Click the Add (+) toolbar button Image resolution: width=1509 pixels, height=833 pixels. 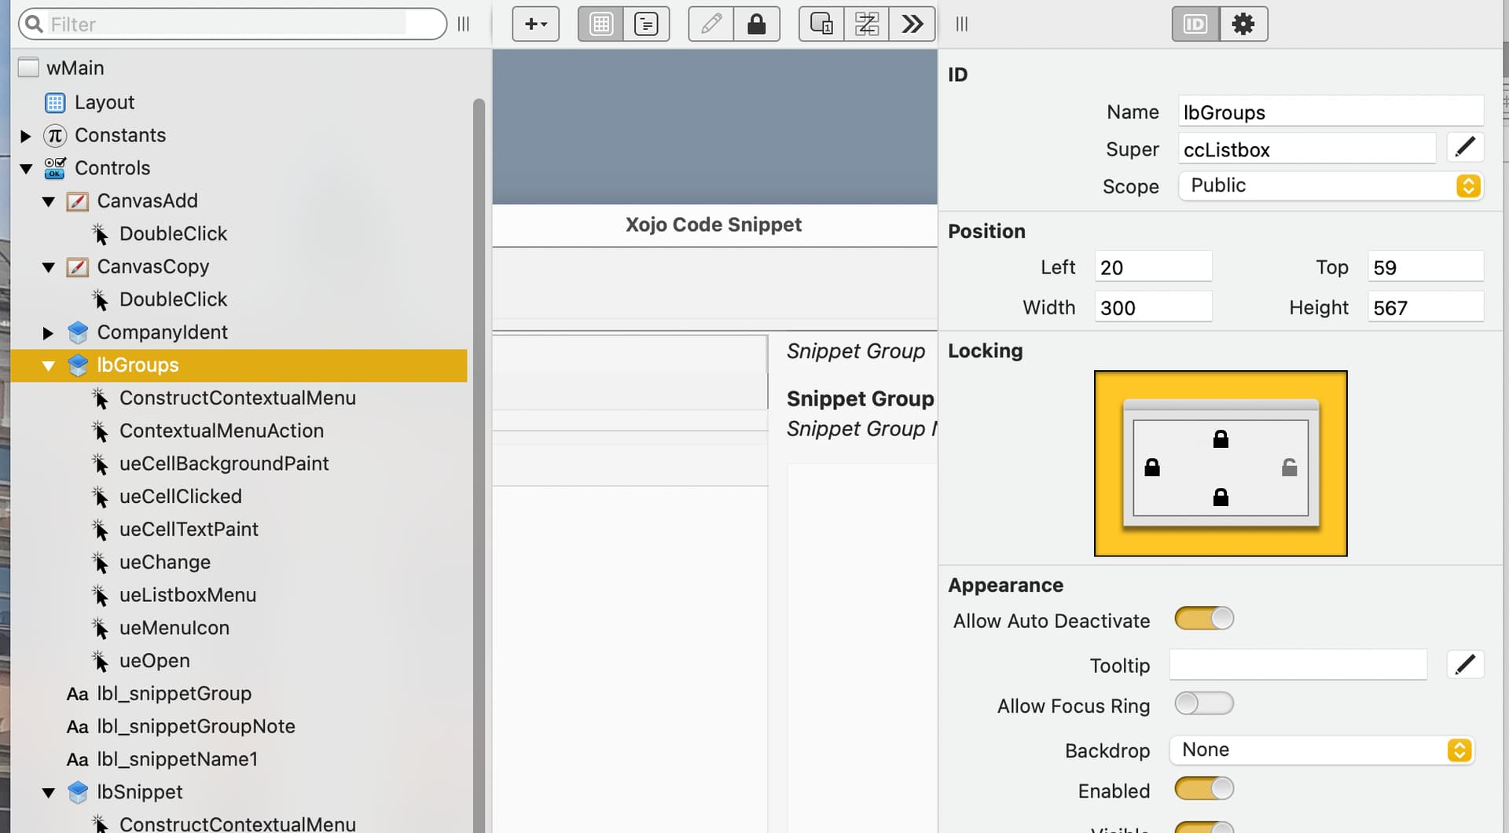[535, 24]
